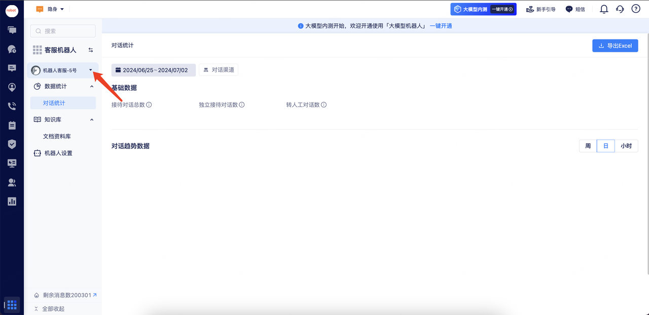Click the info icon beside 独立接待对话数

242,105
